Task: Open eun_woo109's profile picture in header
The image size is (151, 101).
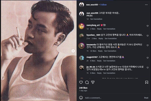Action: 81,5
